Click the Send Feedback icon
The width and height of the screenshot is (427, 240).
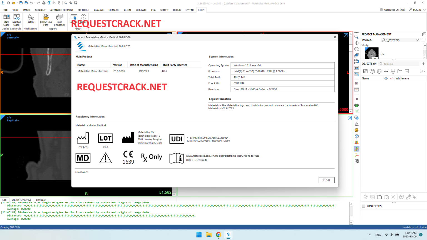tap(59, 21)
